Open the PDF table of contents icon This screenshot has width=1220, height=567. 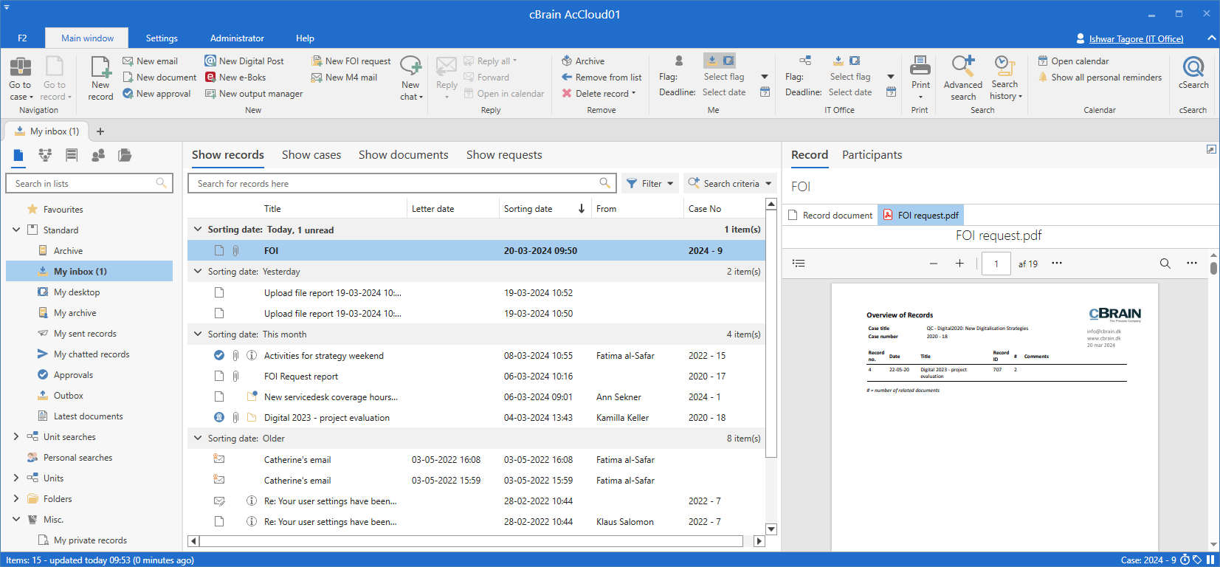799,264
